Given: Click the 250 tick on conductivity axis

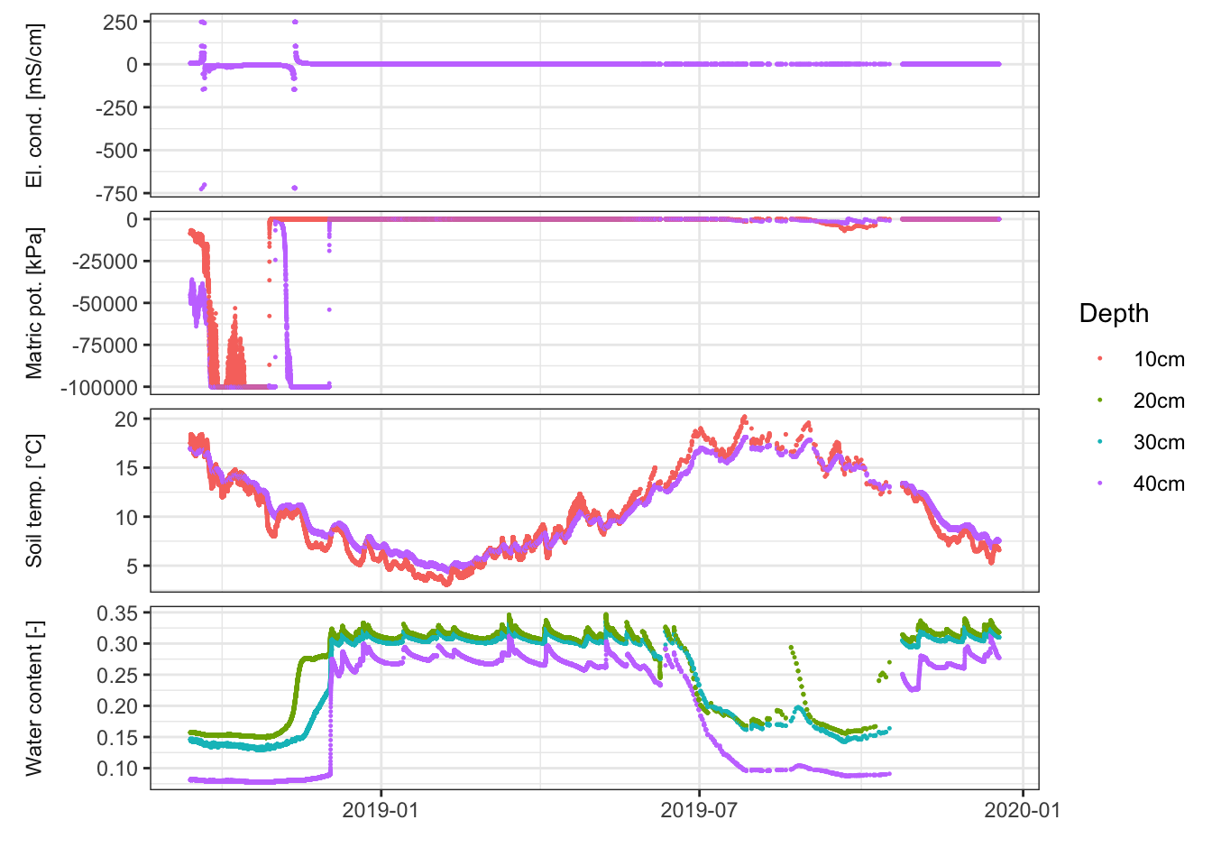Looking at the screenshot, I should tap(120, 23).
